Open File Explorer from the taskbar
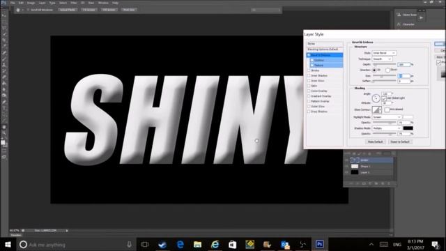 197,244
